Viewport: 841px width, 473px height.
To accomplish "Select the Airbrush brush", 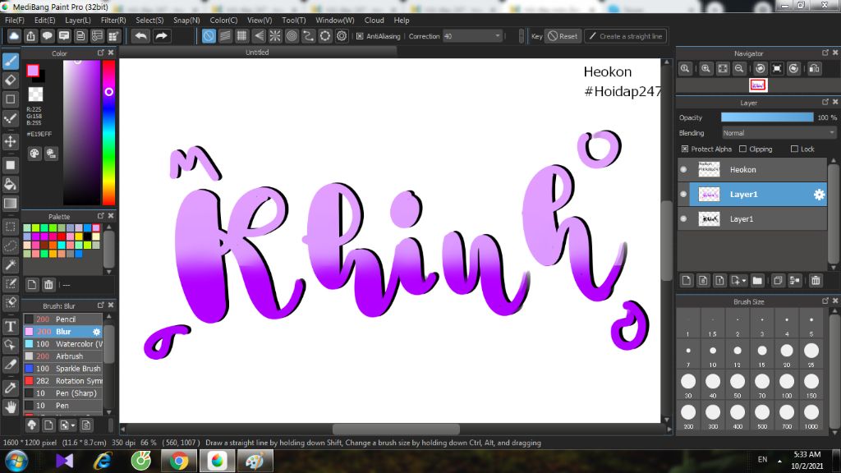I will pyautogui.click(x=63, y=356).
